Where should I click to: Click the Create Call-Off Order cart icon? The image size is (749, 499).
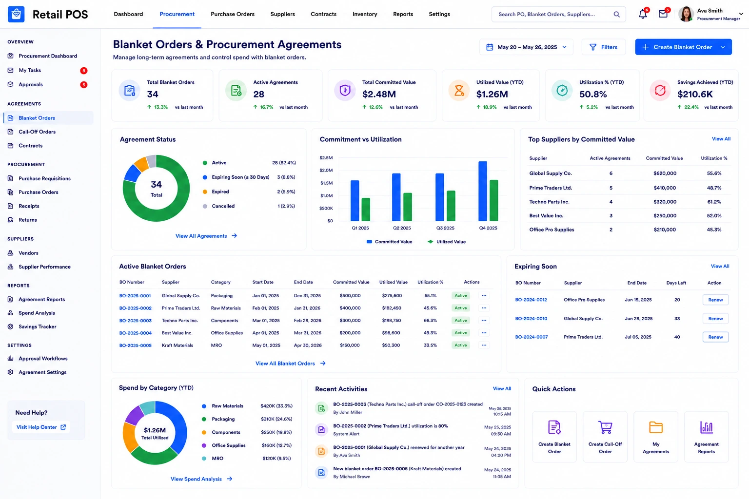pyautogui.click(x=605, y=427)
